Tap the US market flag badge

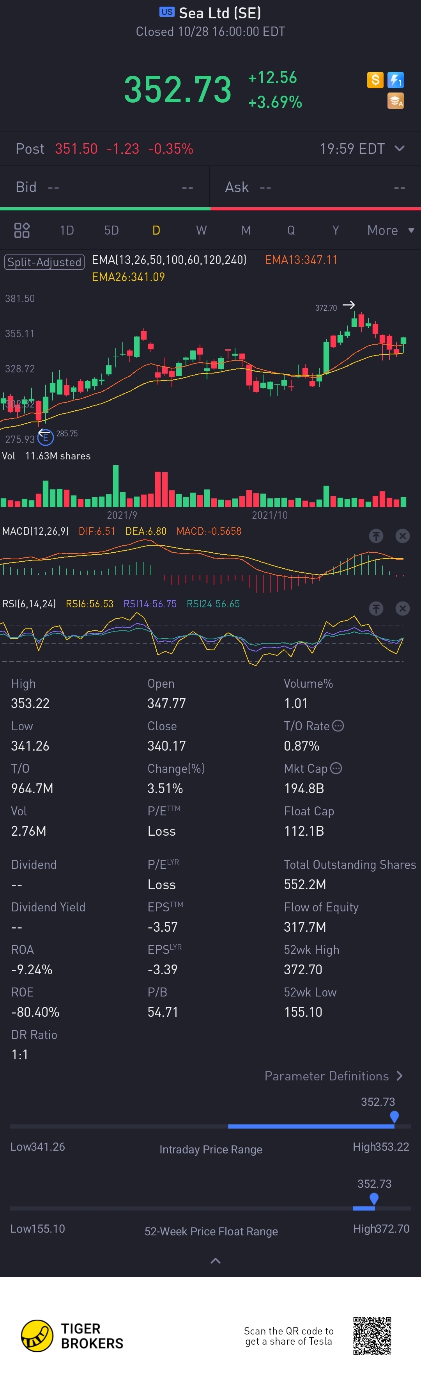coord(167,12)
